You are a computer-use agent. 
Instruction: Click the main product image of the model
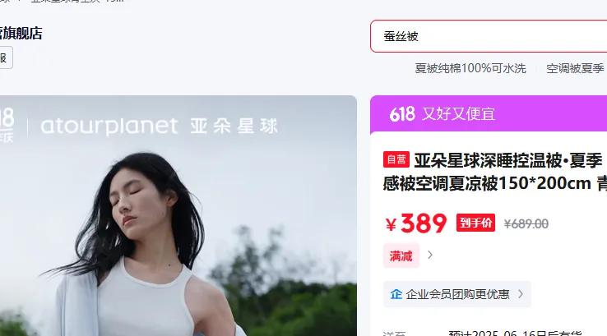tap(178, 216)
